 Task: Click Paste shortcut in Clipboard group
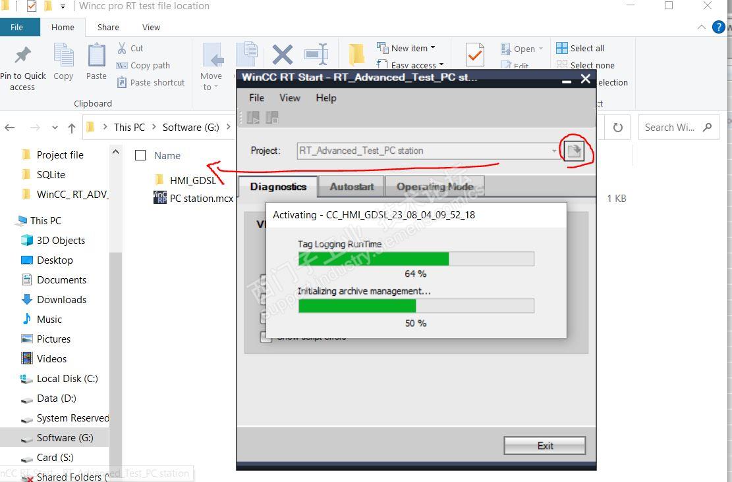151,82
